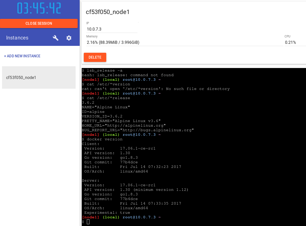Viewport: 306px width, 226px height.
Task: Open instance templates with the wrench icon
Action: coord(55,38)
